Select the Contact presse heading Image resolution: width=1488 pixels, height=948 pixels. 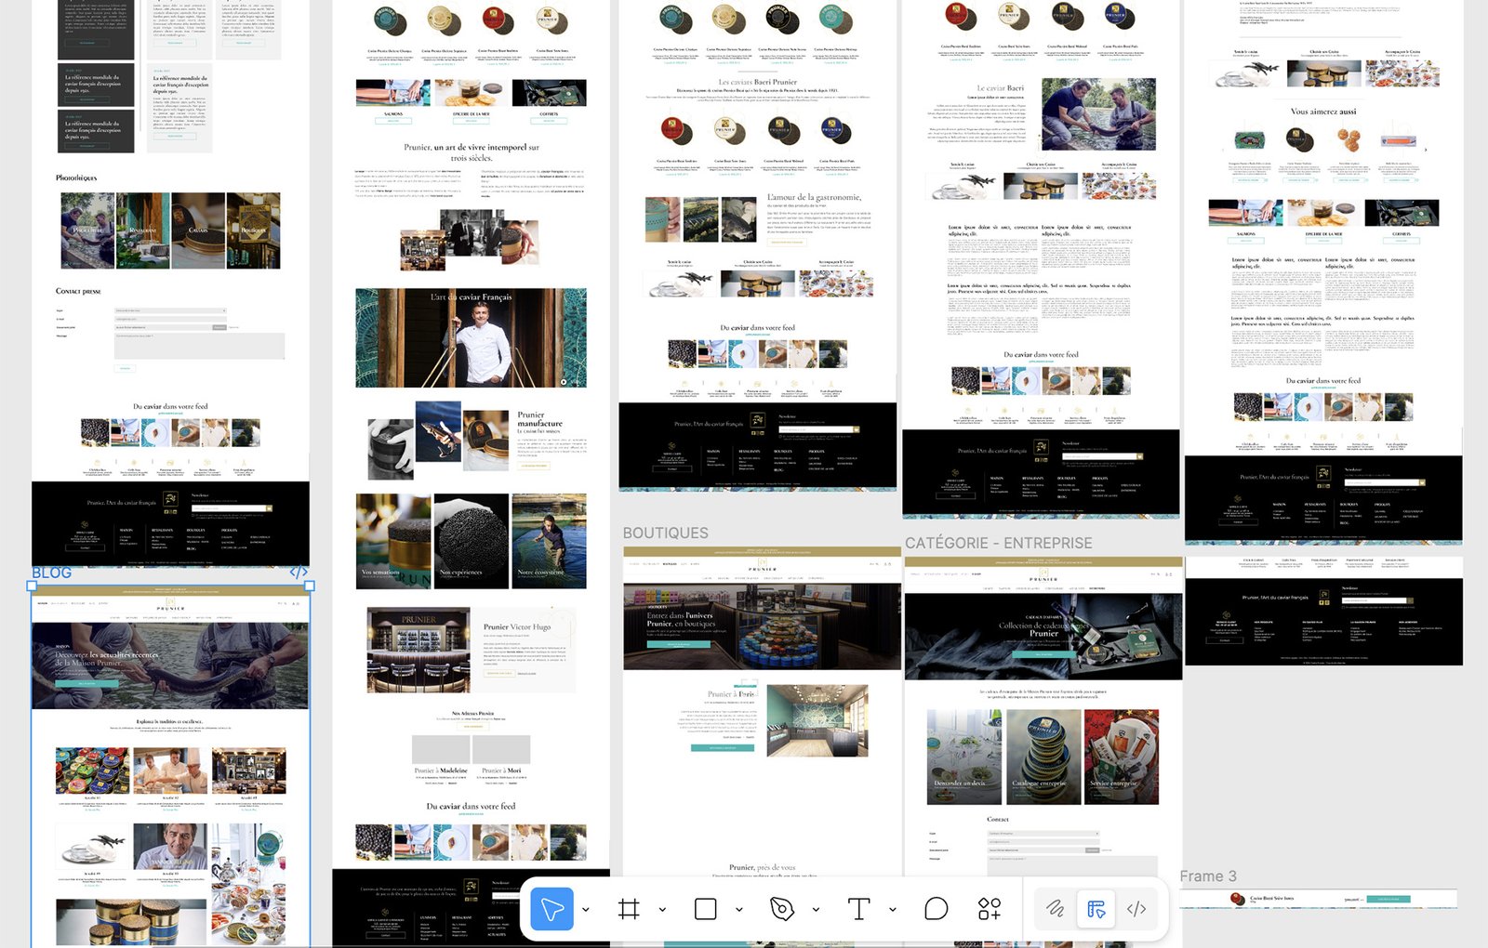click(78, 292)
